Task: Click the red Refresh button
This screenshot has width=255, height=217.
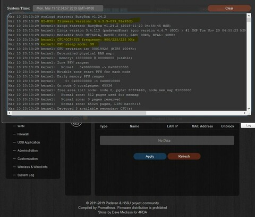Action: tap(184, 156)
